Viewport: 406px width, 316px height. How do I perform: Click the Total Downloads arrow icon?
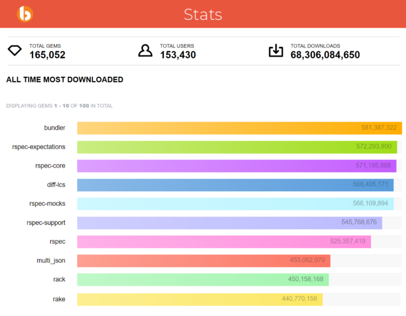pos(276,51)
